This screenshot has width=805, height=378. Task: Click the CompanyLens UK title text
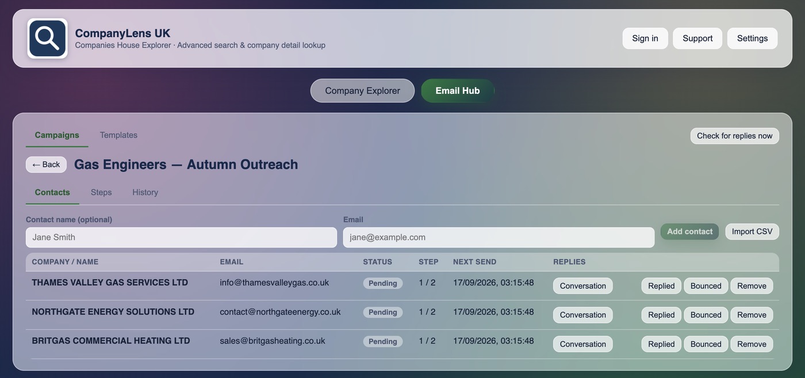pos(122,33)
